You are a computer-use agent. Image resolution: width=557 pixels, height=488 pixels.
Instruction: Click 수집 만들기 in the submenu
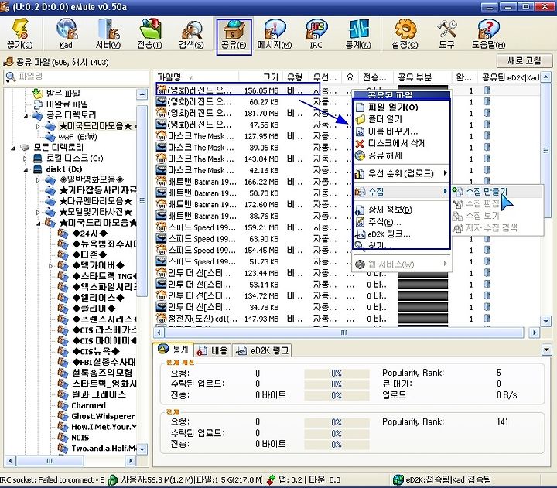pos(497,192)
